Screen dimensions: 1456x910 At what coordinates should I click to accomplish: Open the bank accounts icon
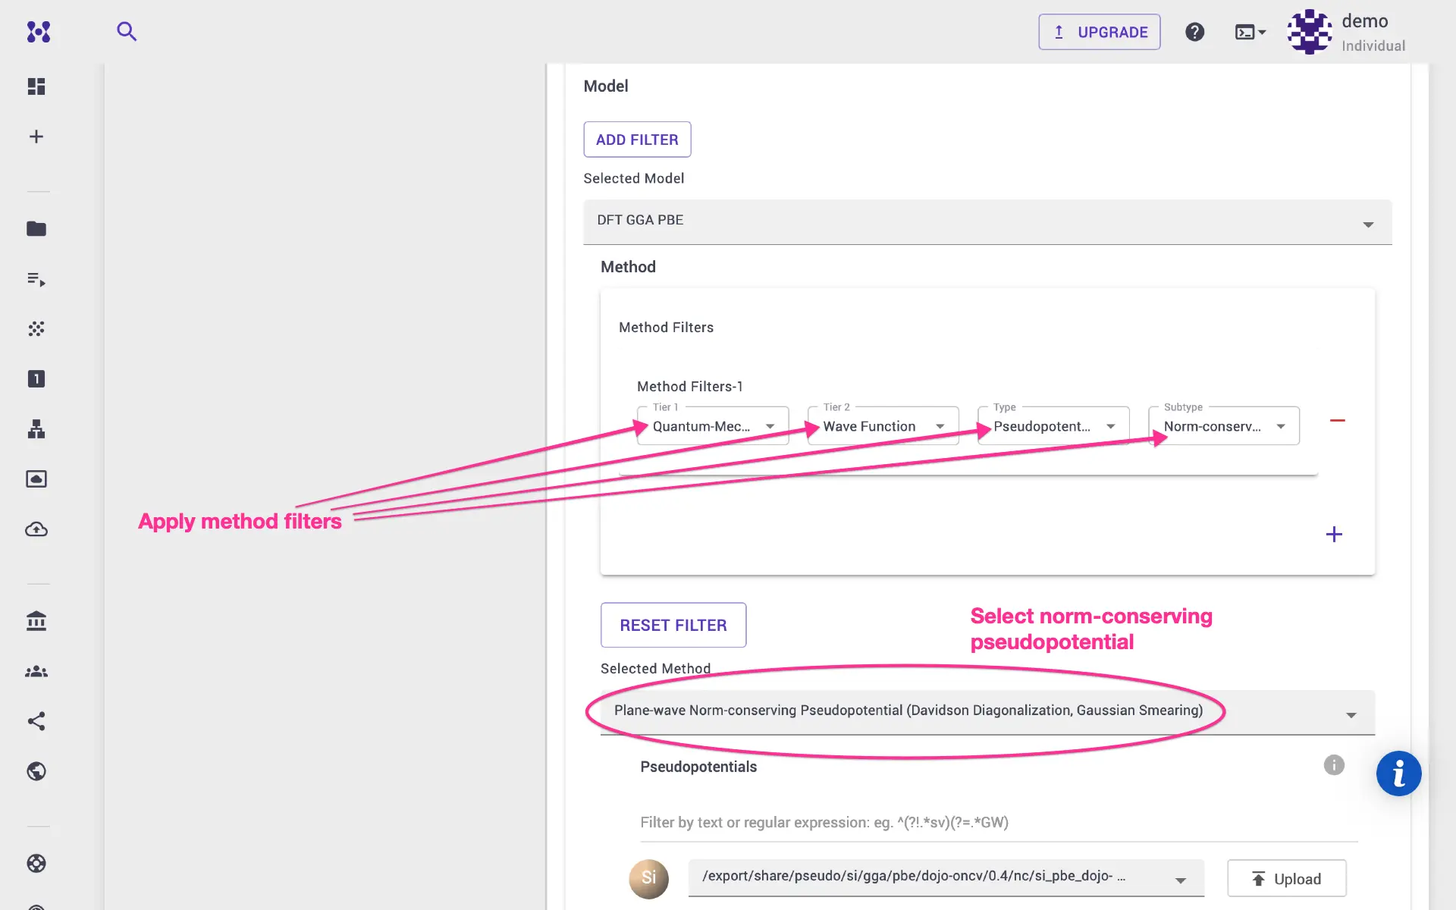[36, 621]
